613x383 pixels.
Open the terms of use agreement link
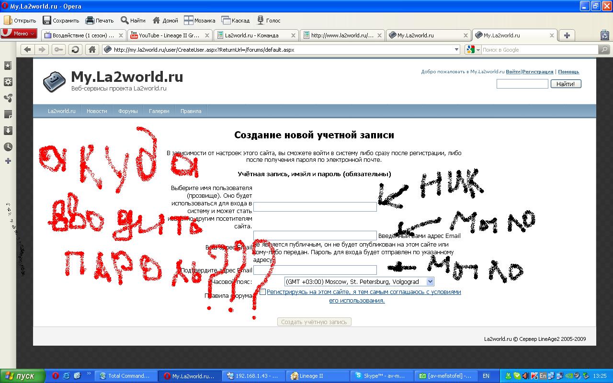[363, 296]
